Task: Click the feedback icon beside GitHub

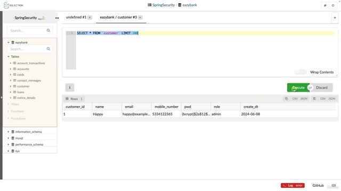Action: pos(334,185)
